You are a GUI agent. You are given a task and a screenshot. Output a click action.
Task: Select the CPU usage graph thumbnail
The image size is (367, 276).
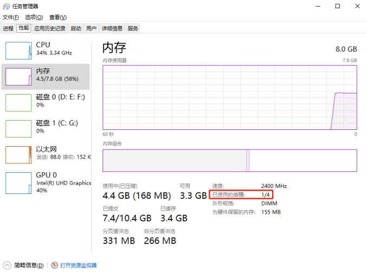tap(19, 51)
